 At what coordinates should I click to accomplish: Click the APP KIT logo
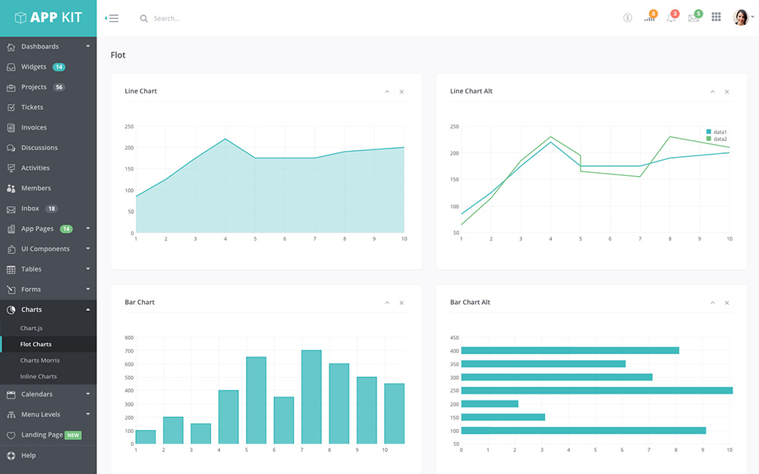coord(49,18)
